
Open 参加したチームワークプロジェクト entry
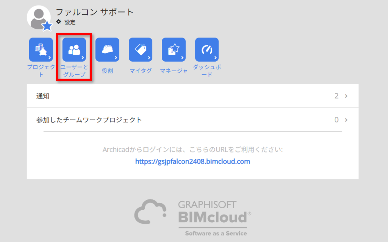point(89,120)
